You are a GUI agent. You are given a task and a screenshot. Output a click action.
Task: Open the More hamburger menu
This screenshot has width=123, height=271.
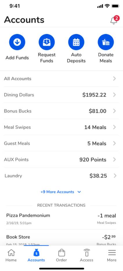point(112,253)
